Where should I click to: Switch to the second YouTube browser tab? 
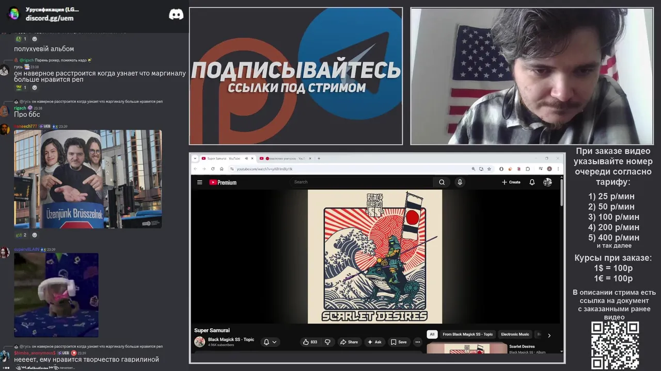(x=283, y=158)
